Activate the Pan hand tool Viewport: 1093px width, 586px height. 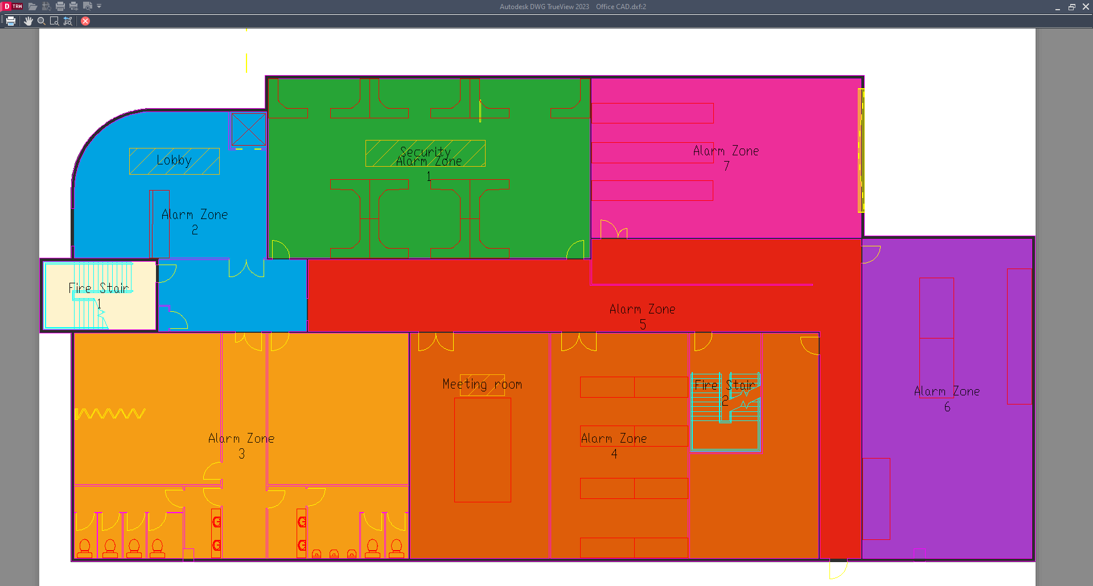pos(28,21)
